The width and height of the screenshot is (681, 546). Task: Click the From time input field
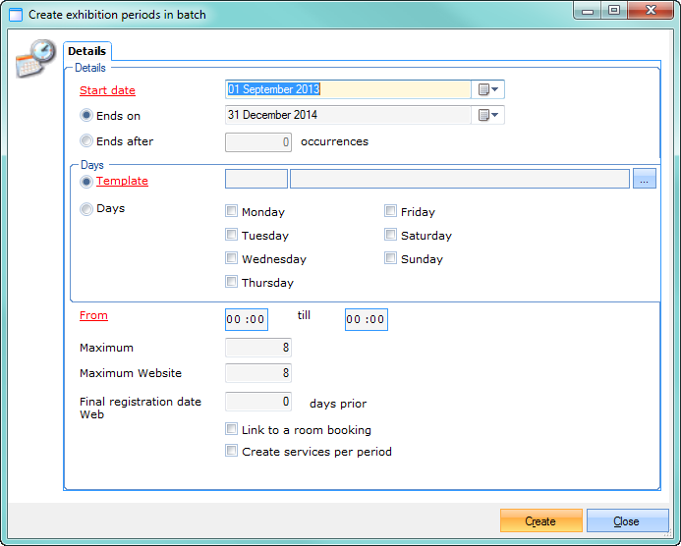[246, 319]
